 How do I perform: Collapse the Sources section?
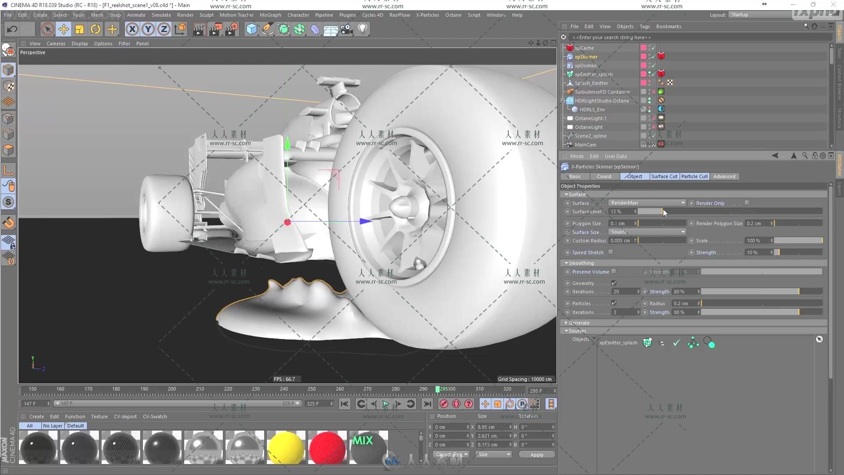[x=566, y=331]
